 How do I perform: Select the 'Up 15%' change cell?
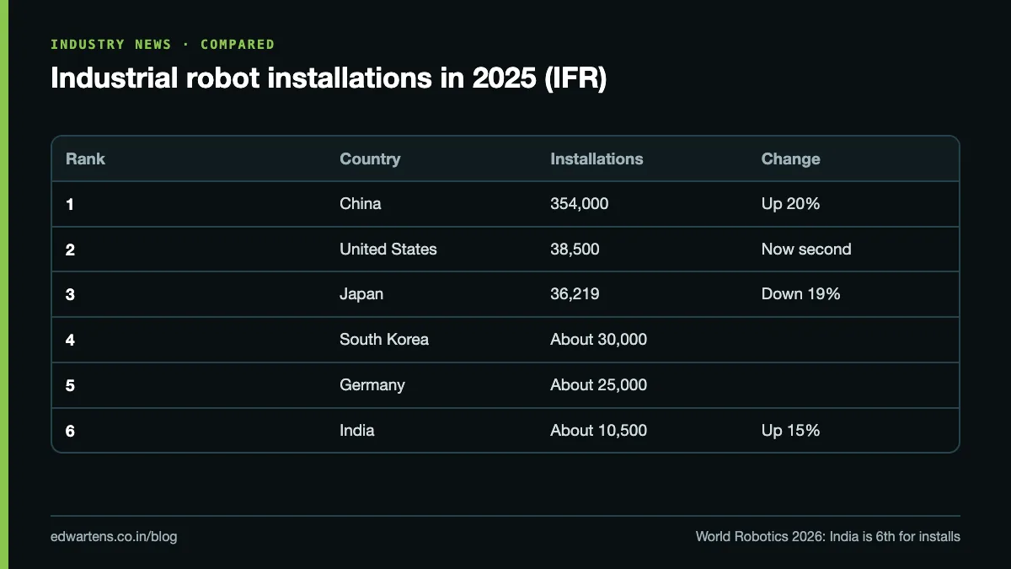790,431
